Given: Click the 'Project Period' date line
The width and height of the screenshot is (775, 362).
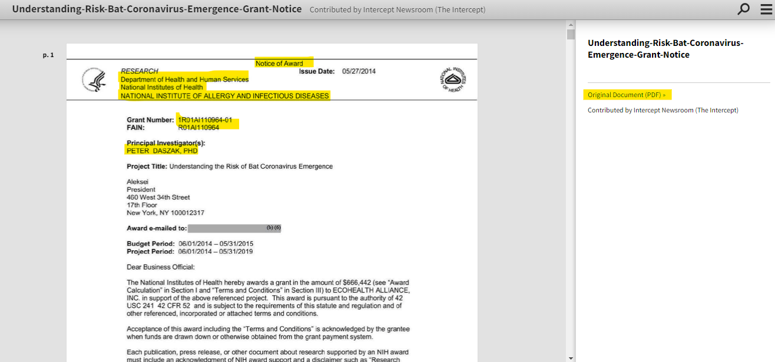Looking at the screenshot, I should 190,251.
